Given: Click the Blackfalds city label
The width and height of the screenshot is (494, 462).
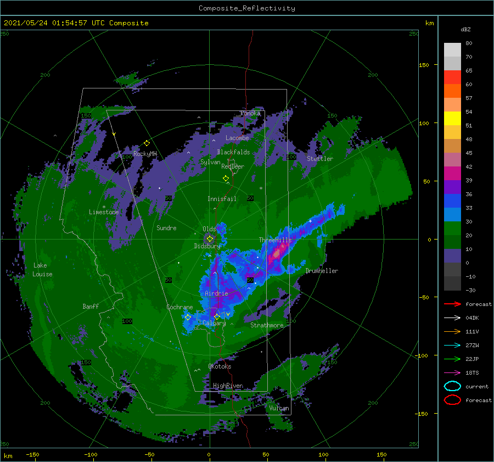Looking at the screenshot, I should pos(233,152).
